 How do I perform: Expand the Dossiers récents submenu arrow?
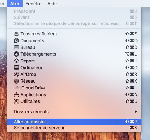136,112
